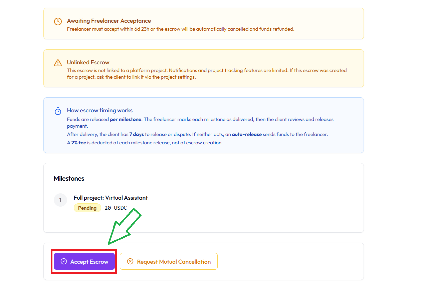This screenshot has height=285, width=425.
Task: Select the warning triangle on Unlinked Escrow notice
Action: coord(58,63)
